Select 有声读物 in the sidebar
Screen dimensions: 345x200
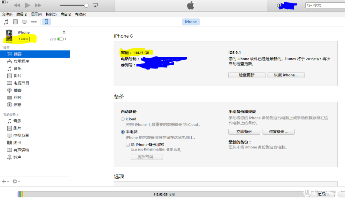pyautogui.click(x=35, y=150)
